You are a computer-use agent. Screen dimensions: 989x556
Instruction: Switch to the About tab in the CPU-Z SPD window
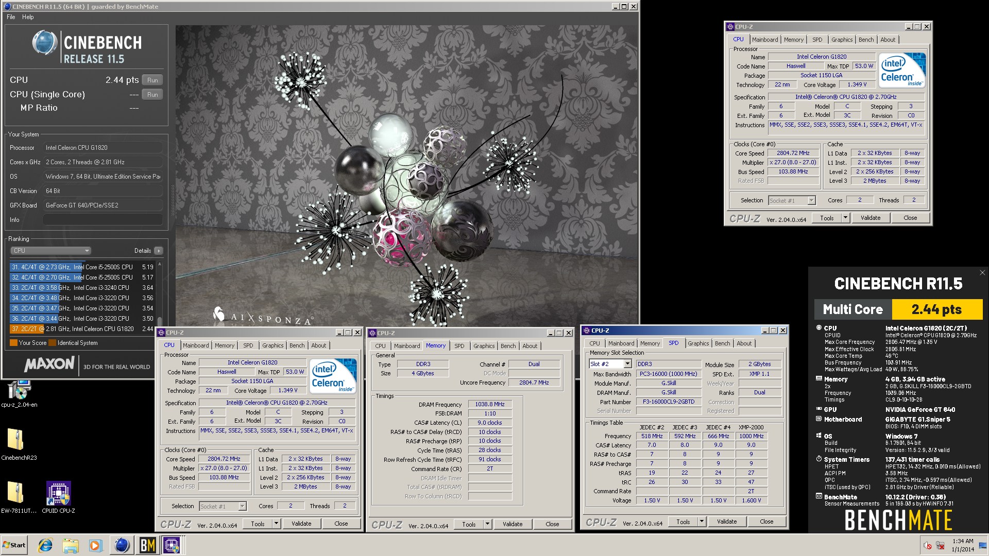pos(744,343)
